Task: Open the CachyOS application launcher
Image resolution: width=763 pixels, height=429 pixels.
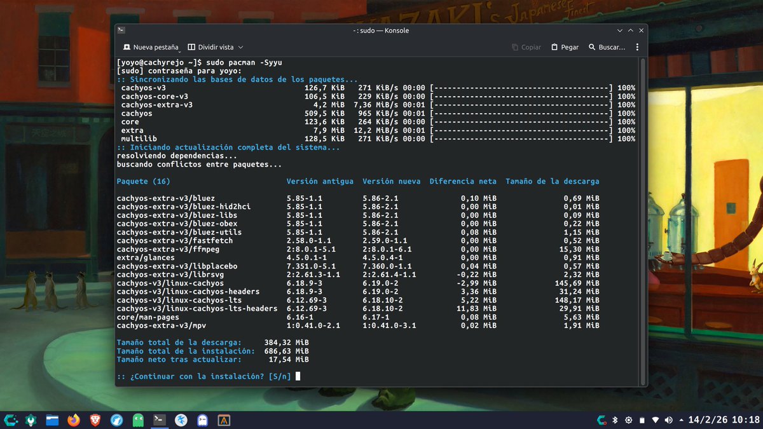Action: (10, 419)
